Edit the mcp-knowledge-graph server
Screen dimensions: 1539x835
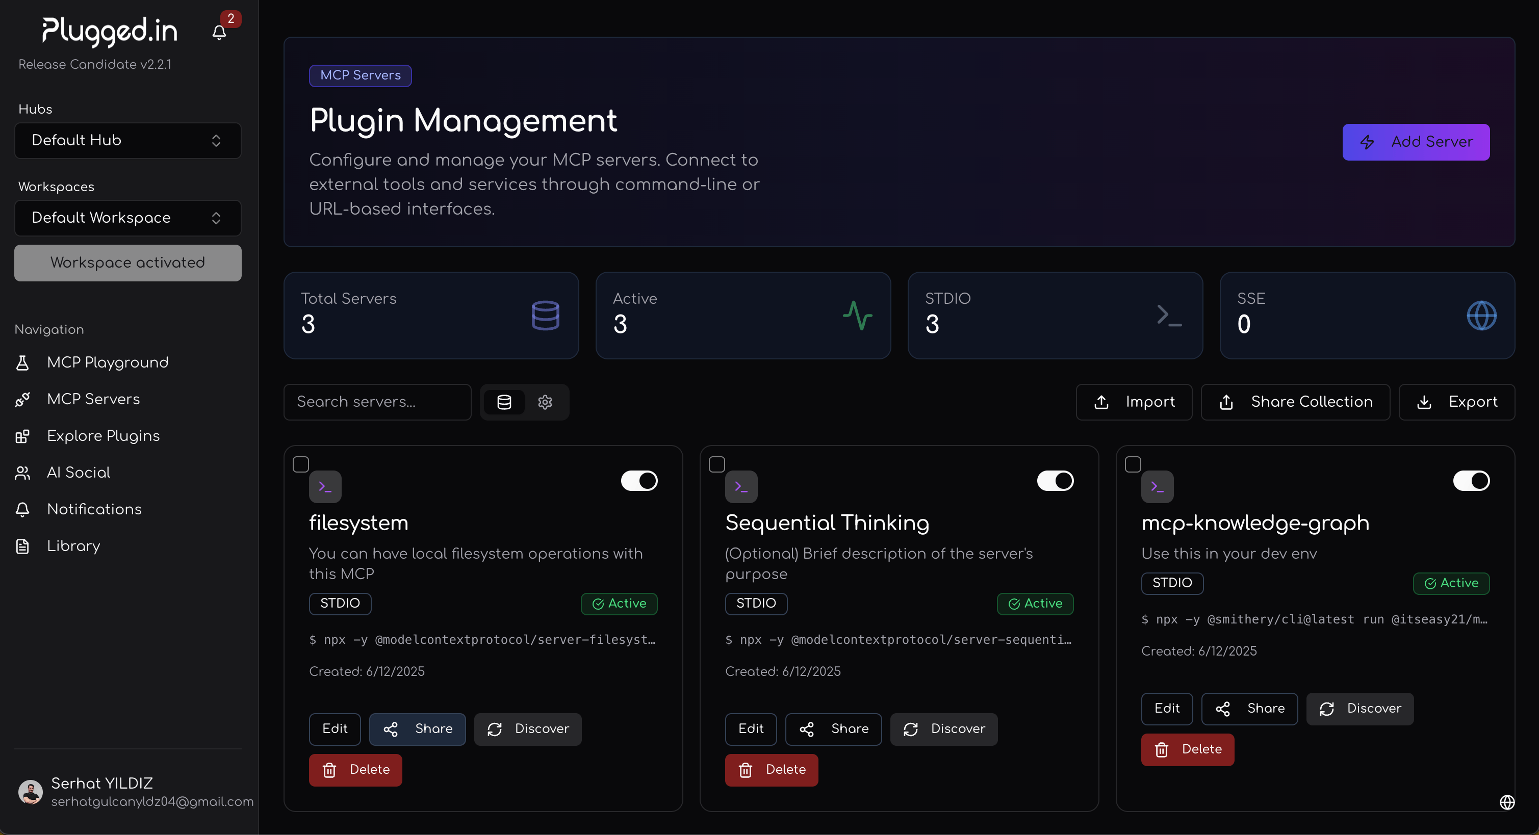coord(1167,709)
